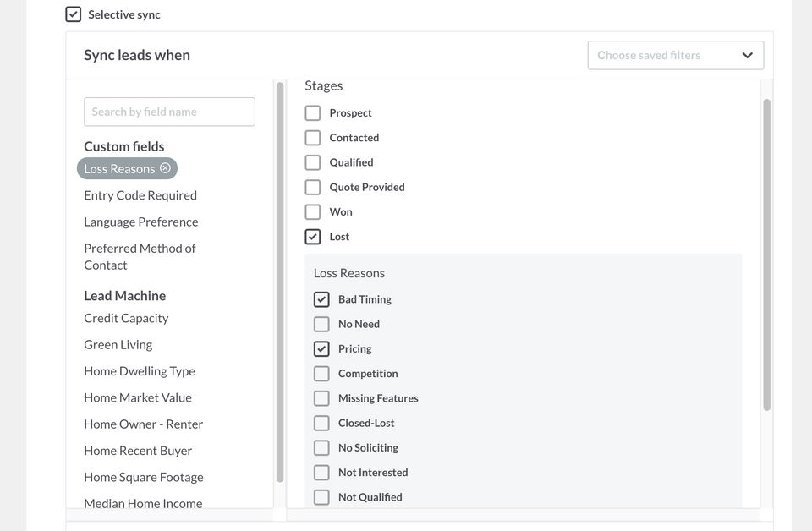The image size is (812, 531).
Task: Enable the Missing Features loss reason
Action: [321, 398]
